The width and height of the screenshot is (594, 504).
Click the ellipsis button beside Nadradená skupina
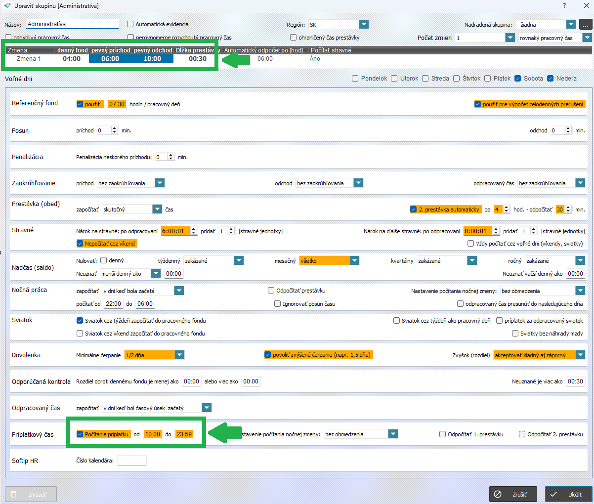(x=585, y=24)
